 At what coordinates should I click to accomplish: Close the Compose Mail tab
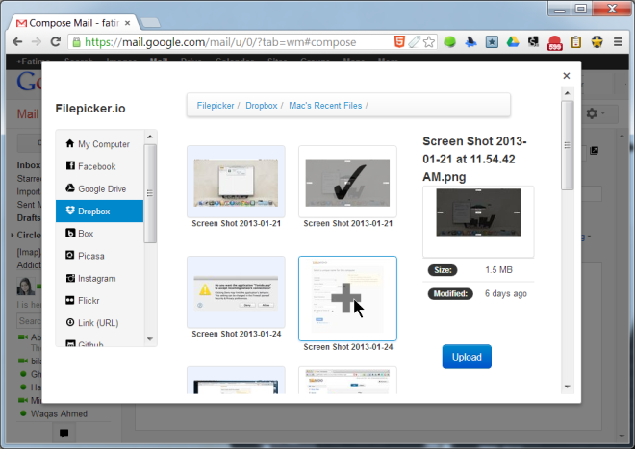pos(127,23)
